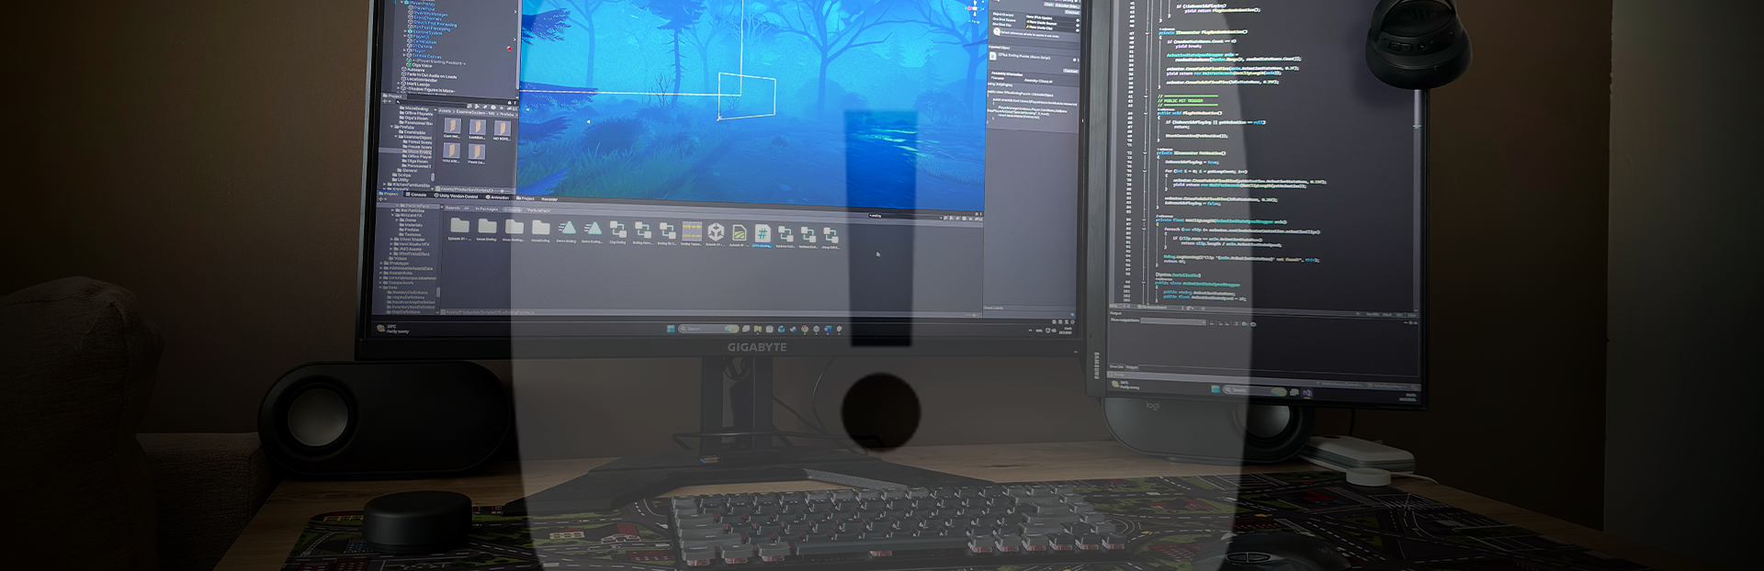Click the taskbar search box on right monitor
The width and height of the screenshot is (1764, 571).
click(x=1255, y=390)
